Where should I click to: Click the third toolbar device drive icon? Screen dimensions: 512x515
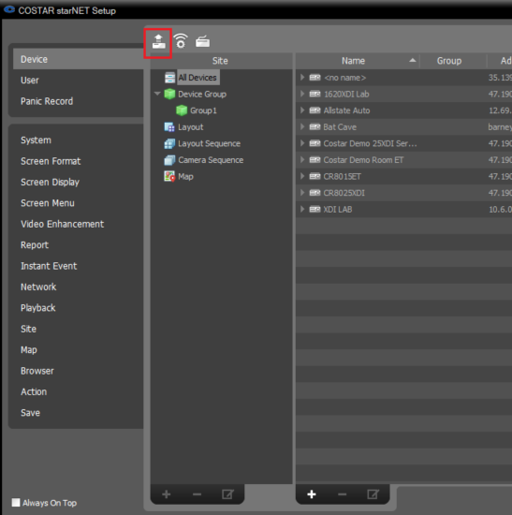pyautogui.click(x=202, y=41)
